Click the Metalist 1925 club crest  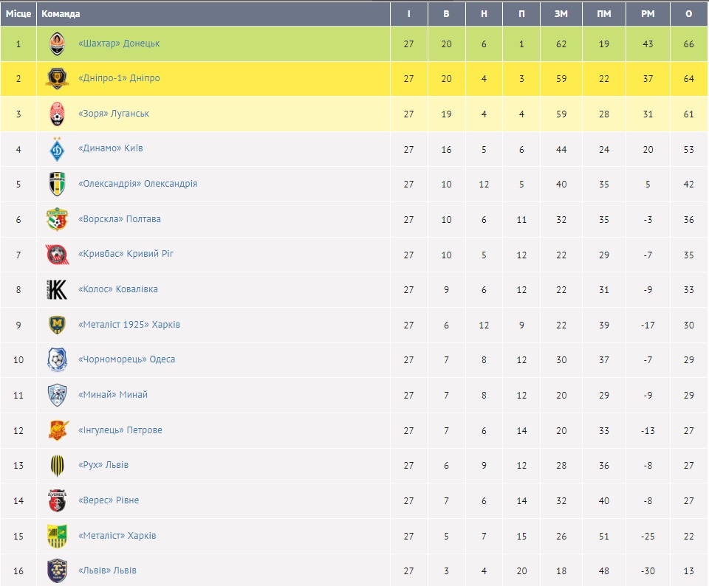coord(57,325)
